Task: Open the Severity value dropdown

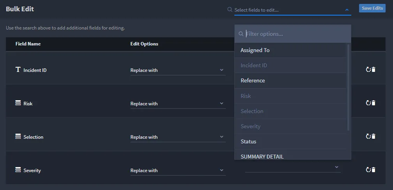Action: point(293,167)
